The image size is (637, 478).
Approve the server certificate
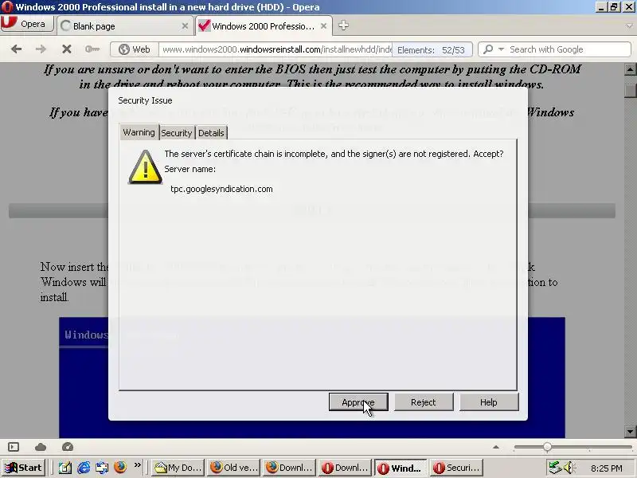(x=358, y=402)
